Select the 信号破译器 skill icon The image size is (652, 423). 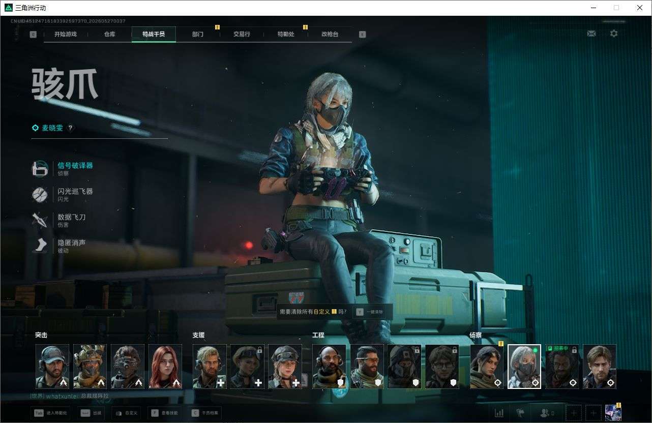(40, 169)
